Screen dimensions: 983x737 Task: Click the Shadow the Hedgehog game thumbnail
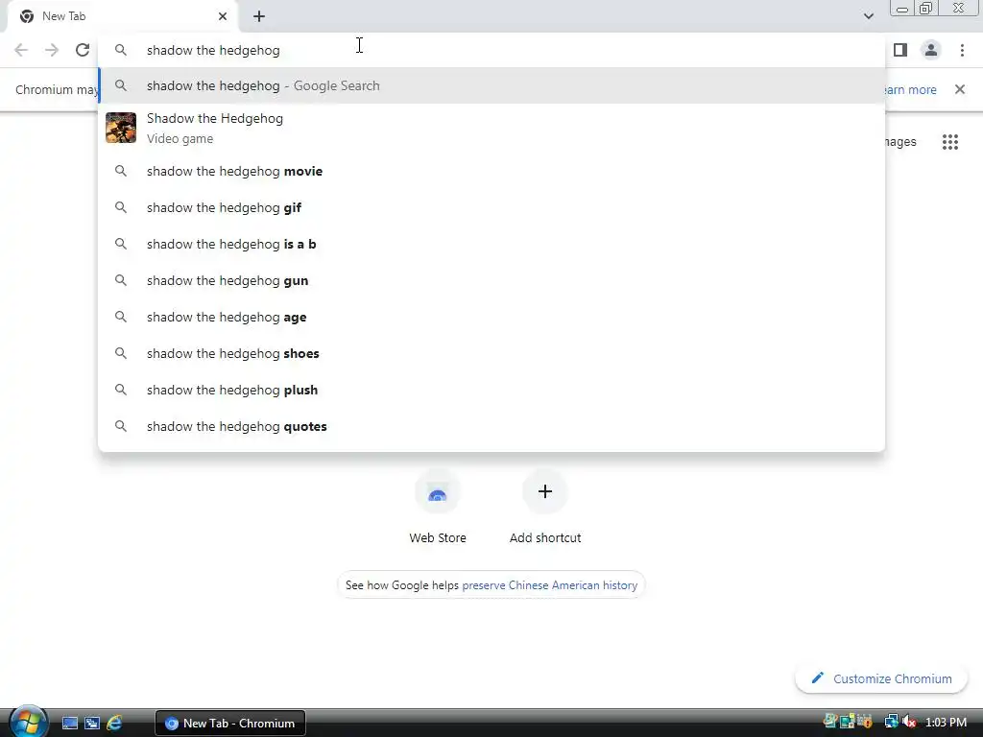tap(121, 128)
